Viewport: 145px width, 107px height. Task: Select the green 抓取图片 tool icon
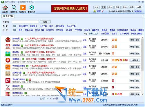8,53
